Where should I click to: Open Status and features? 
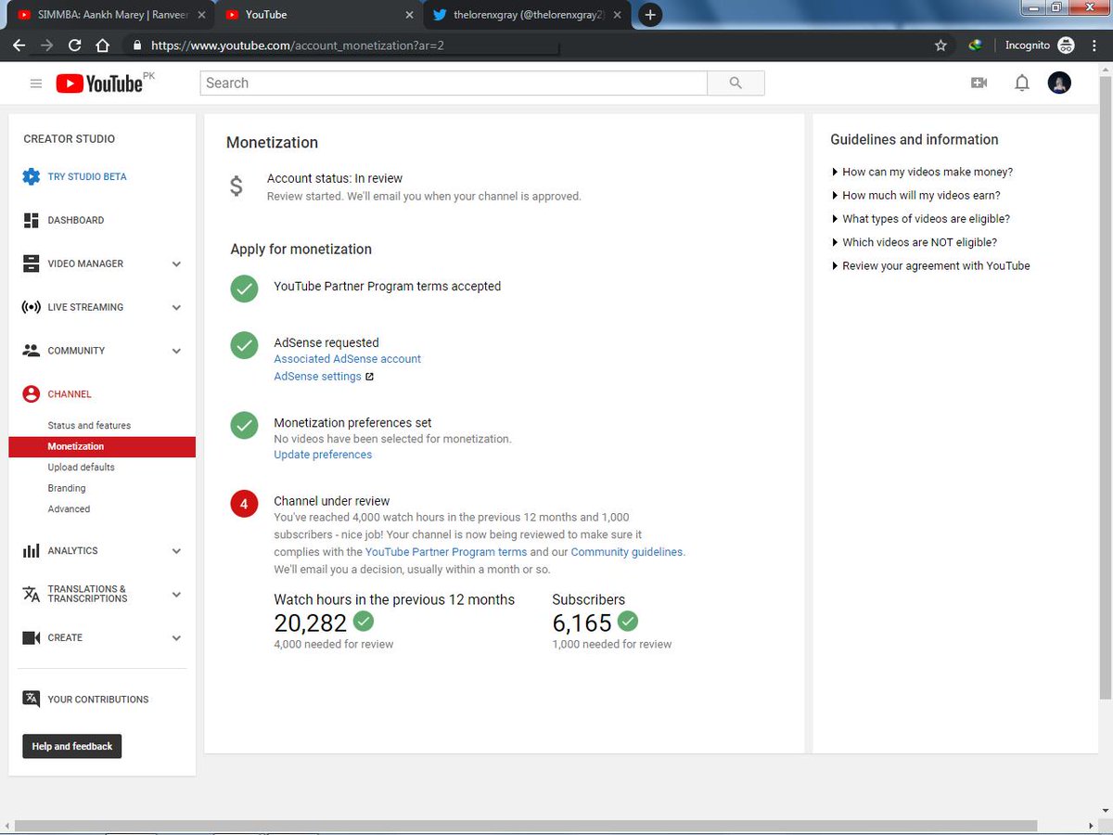pos(89,426)
